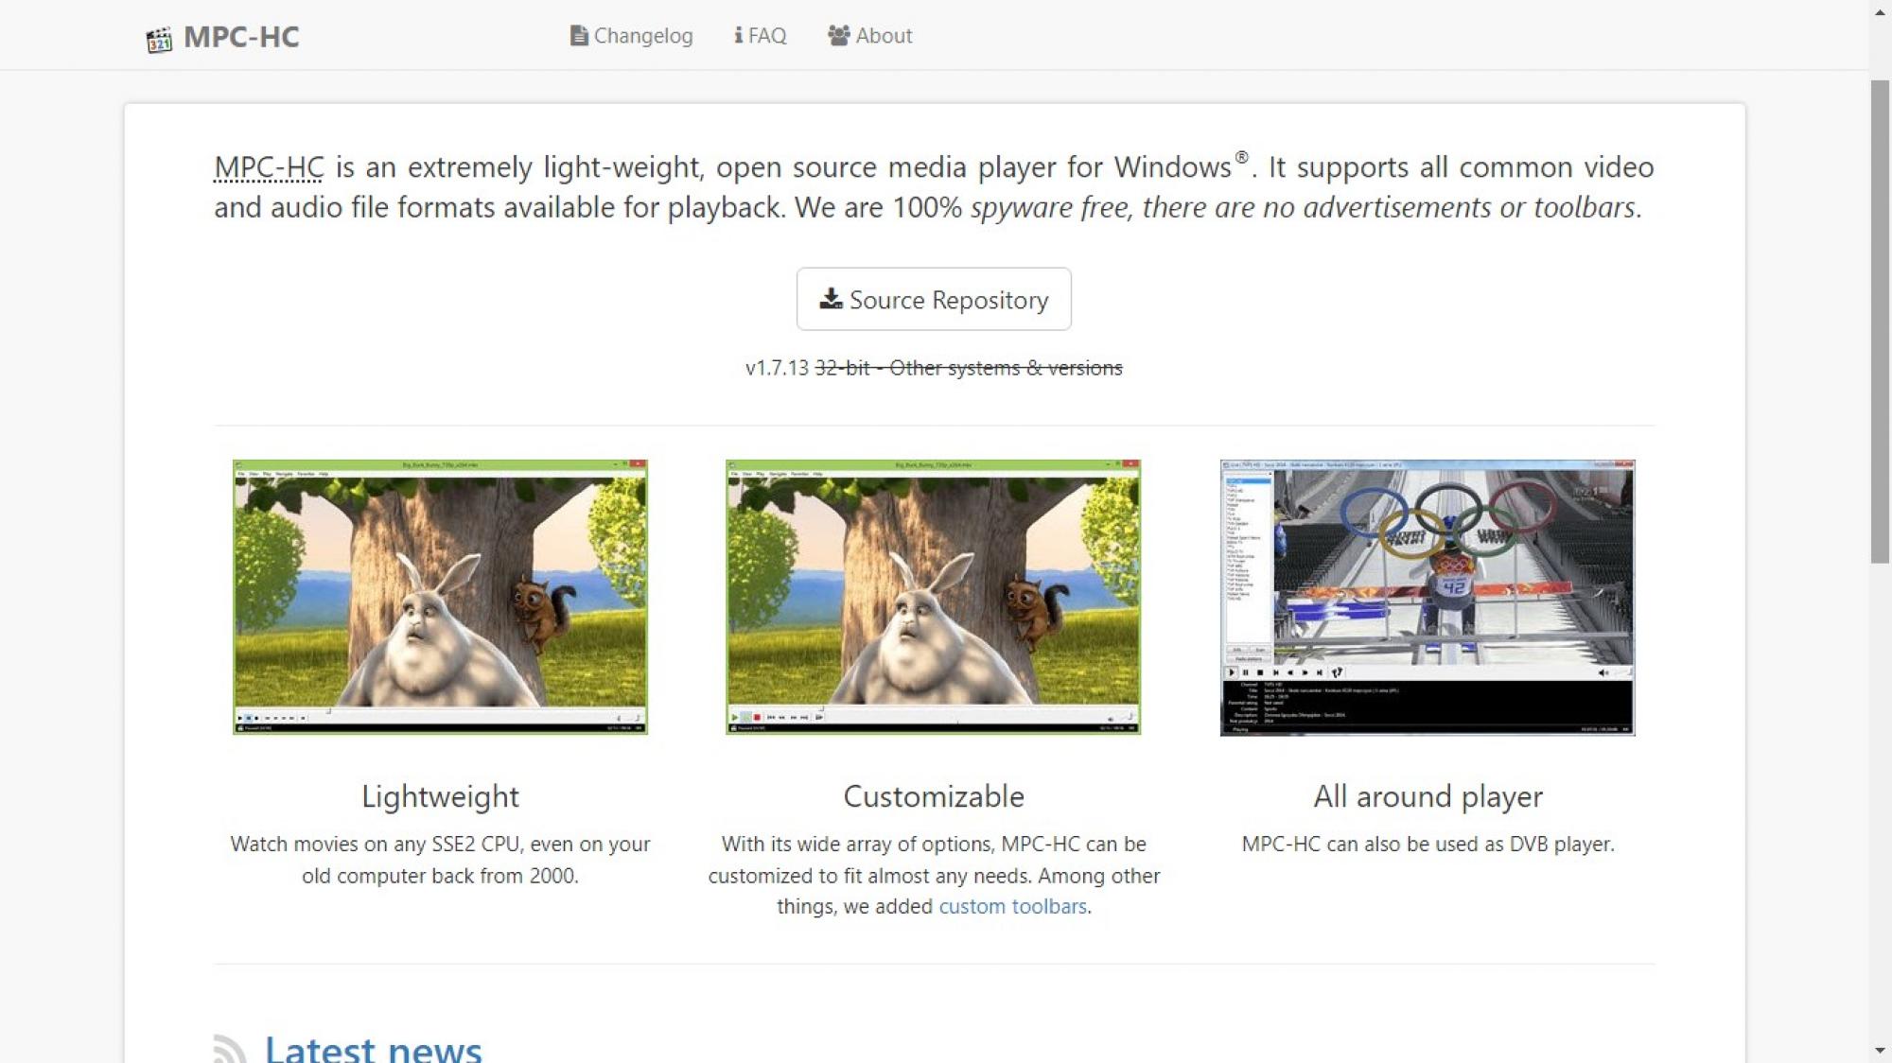Open the All around player DVB screenshot

[1428, 598]
